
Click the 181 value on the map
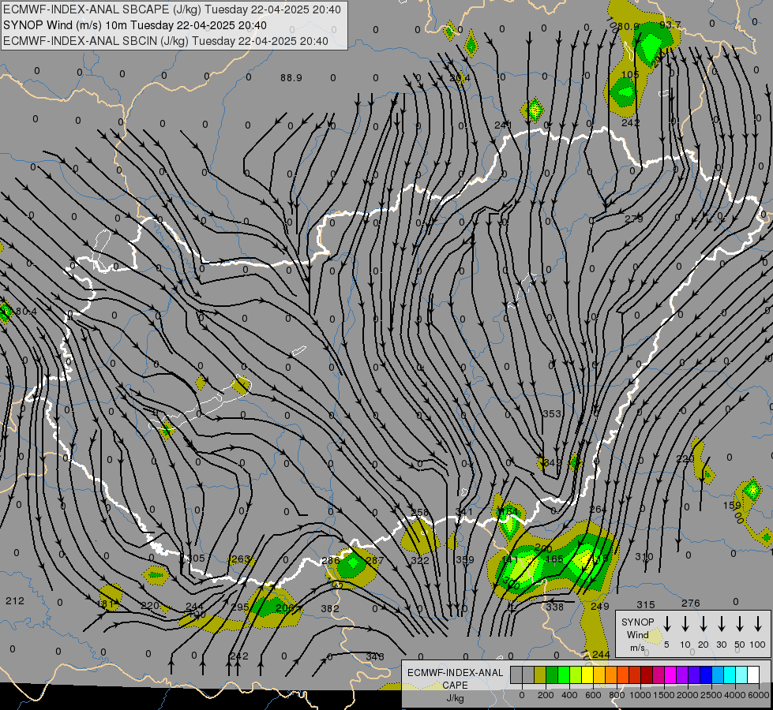107,604
